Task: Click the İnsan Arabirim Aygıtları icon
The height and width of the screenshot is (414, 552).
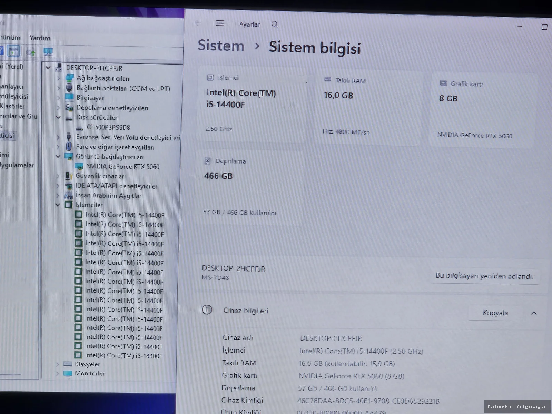Action: click(x=68, y=195)
